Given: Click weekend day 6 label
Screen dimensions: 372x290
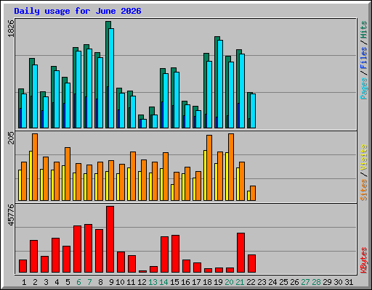Looking at the screenshot, I should [x=78, y=282].
